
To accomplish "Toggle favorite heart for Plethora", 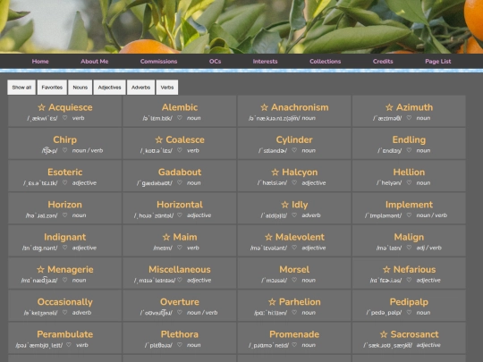I will tap(180, 345).
